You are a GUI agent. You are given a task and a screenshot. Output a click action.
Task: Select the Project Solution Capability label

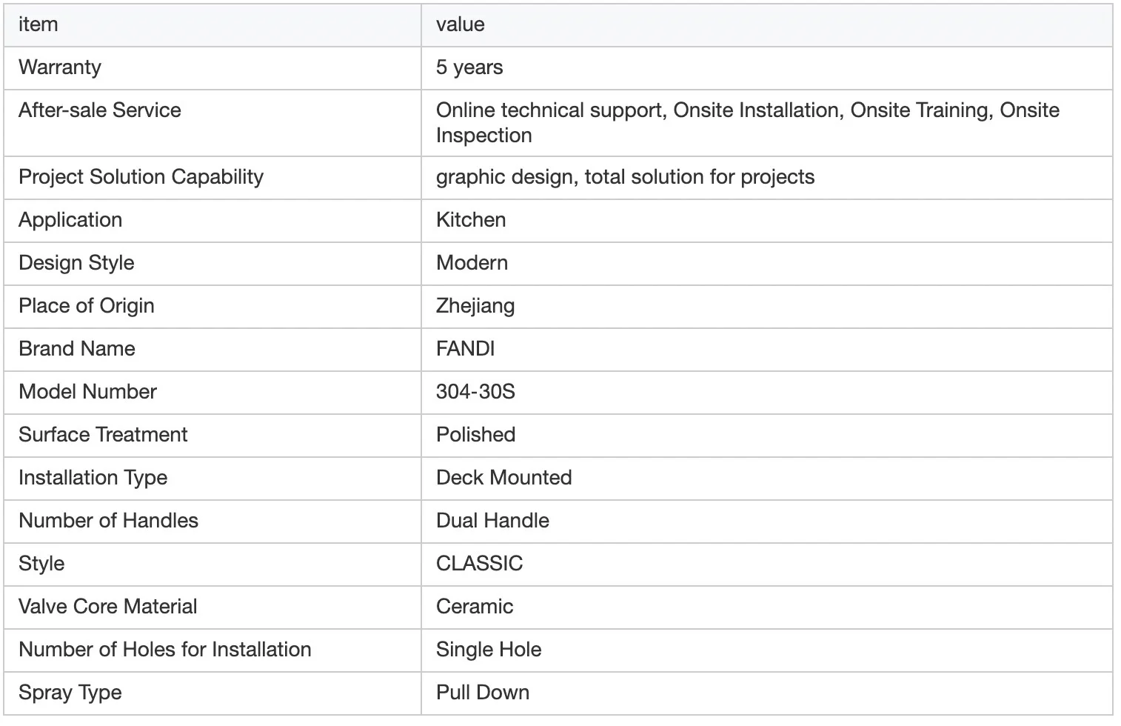pyautogui.click(x=141, y=177)
